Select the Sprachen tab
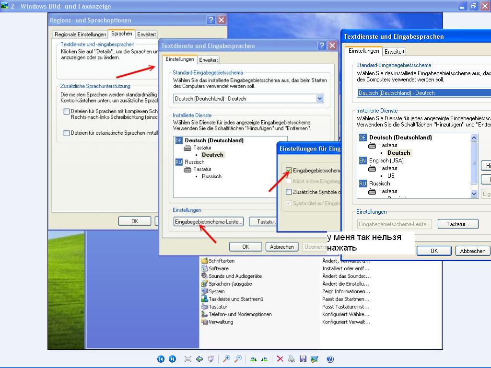The image size is (491, 368). pos(121,34)
